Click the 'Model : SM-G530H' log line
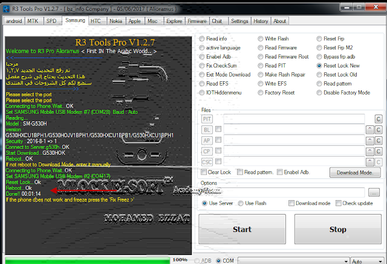The width and height of the screenshot is (387, 264). [27, 124]
